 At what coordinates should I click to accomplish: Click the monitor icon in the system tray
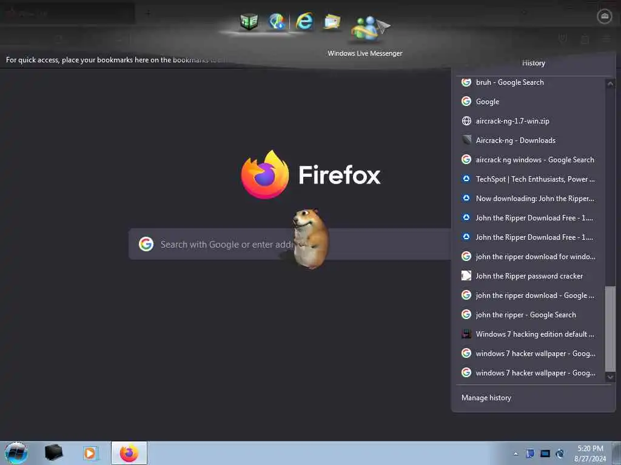click(545, 453)
